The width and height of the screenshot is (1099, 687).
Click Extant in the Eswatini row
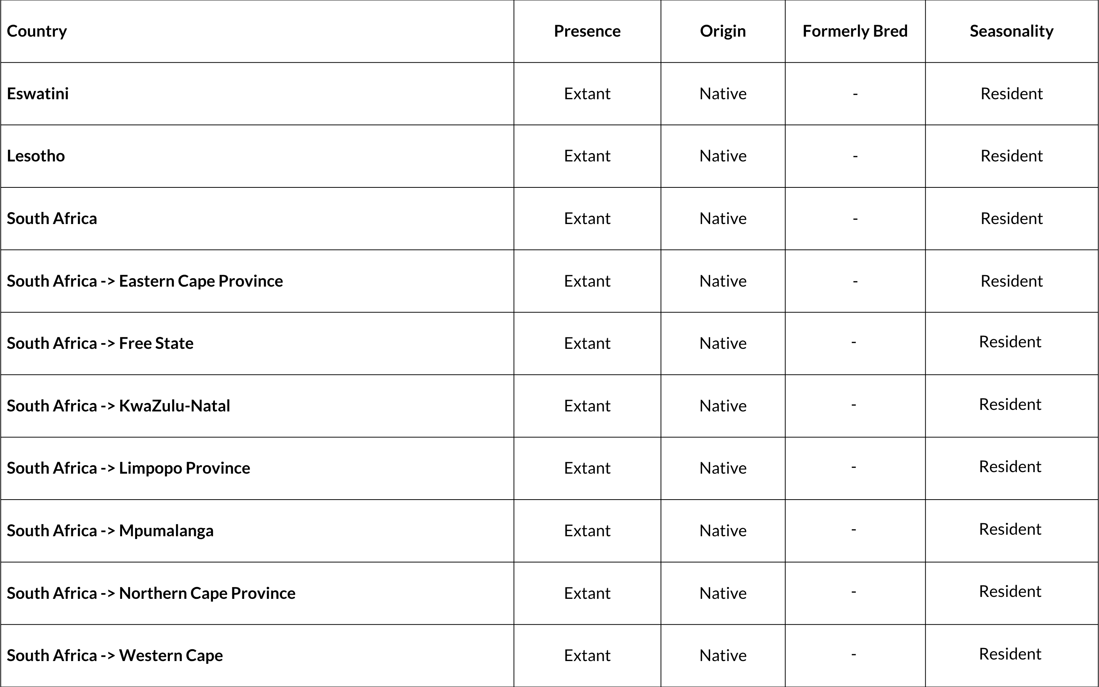(x=587, y=94)
